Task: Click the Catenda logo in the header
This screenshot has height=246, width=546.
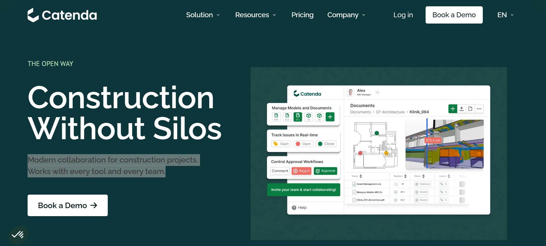Action: pyautogui.click(x=62, y=15)
